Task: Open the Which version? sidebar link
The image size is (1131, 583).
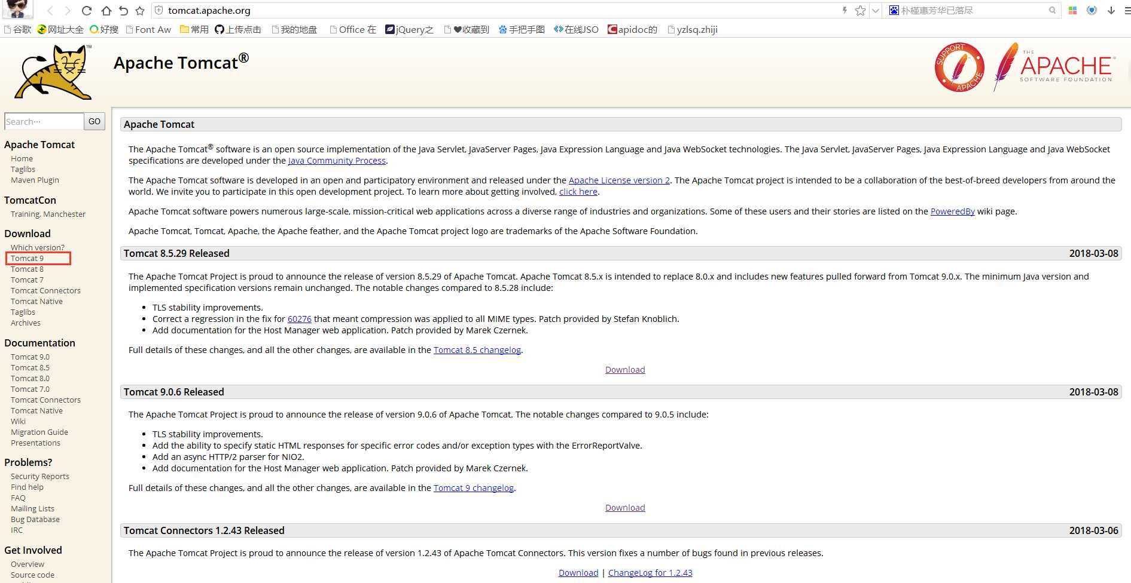Action: pos(38,248)
